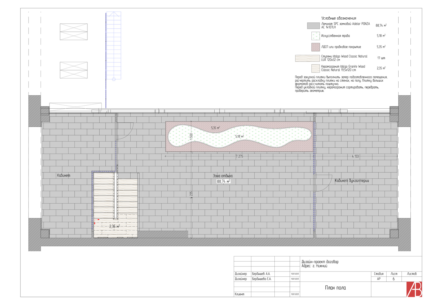Click the 2,35 м² landing area label
Viewport: 427px width, 302px height.
[x=114, y=227]
